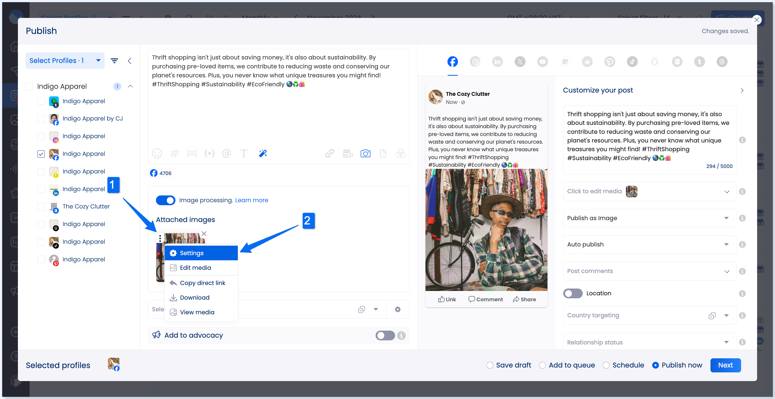Viewport: 775px width, 399px height.
Task: Add a video with the video camera icon
Action: point(348,154)
